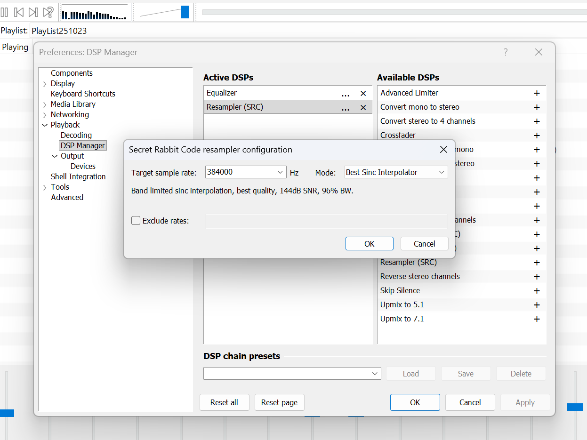Remove Resampler (SRC) from Active DSPs
587x440 pixels.
coord(363,108)
